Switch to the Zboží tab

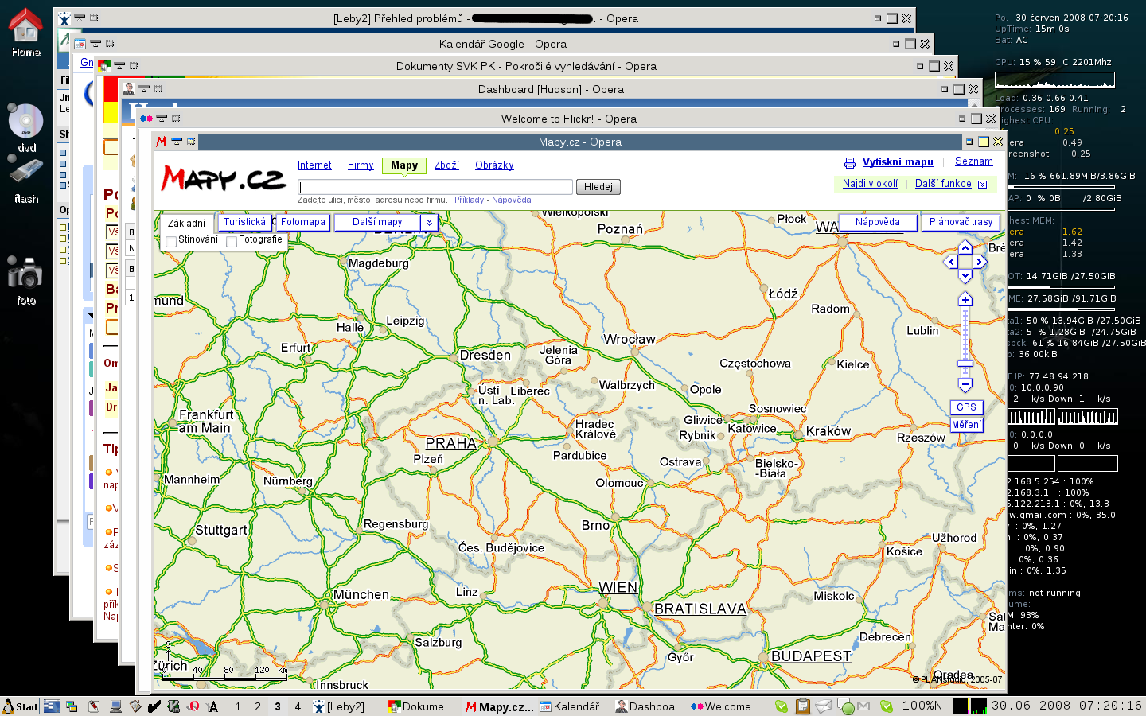pos(446,165)
